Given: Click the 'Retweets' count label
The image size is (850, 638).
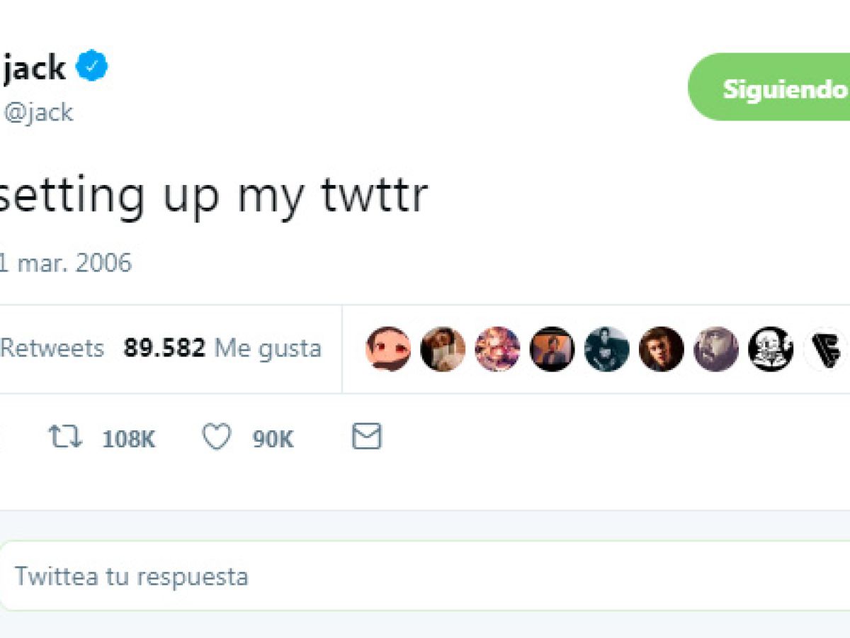Looking at the screenshot, I should tap(53, 348).
